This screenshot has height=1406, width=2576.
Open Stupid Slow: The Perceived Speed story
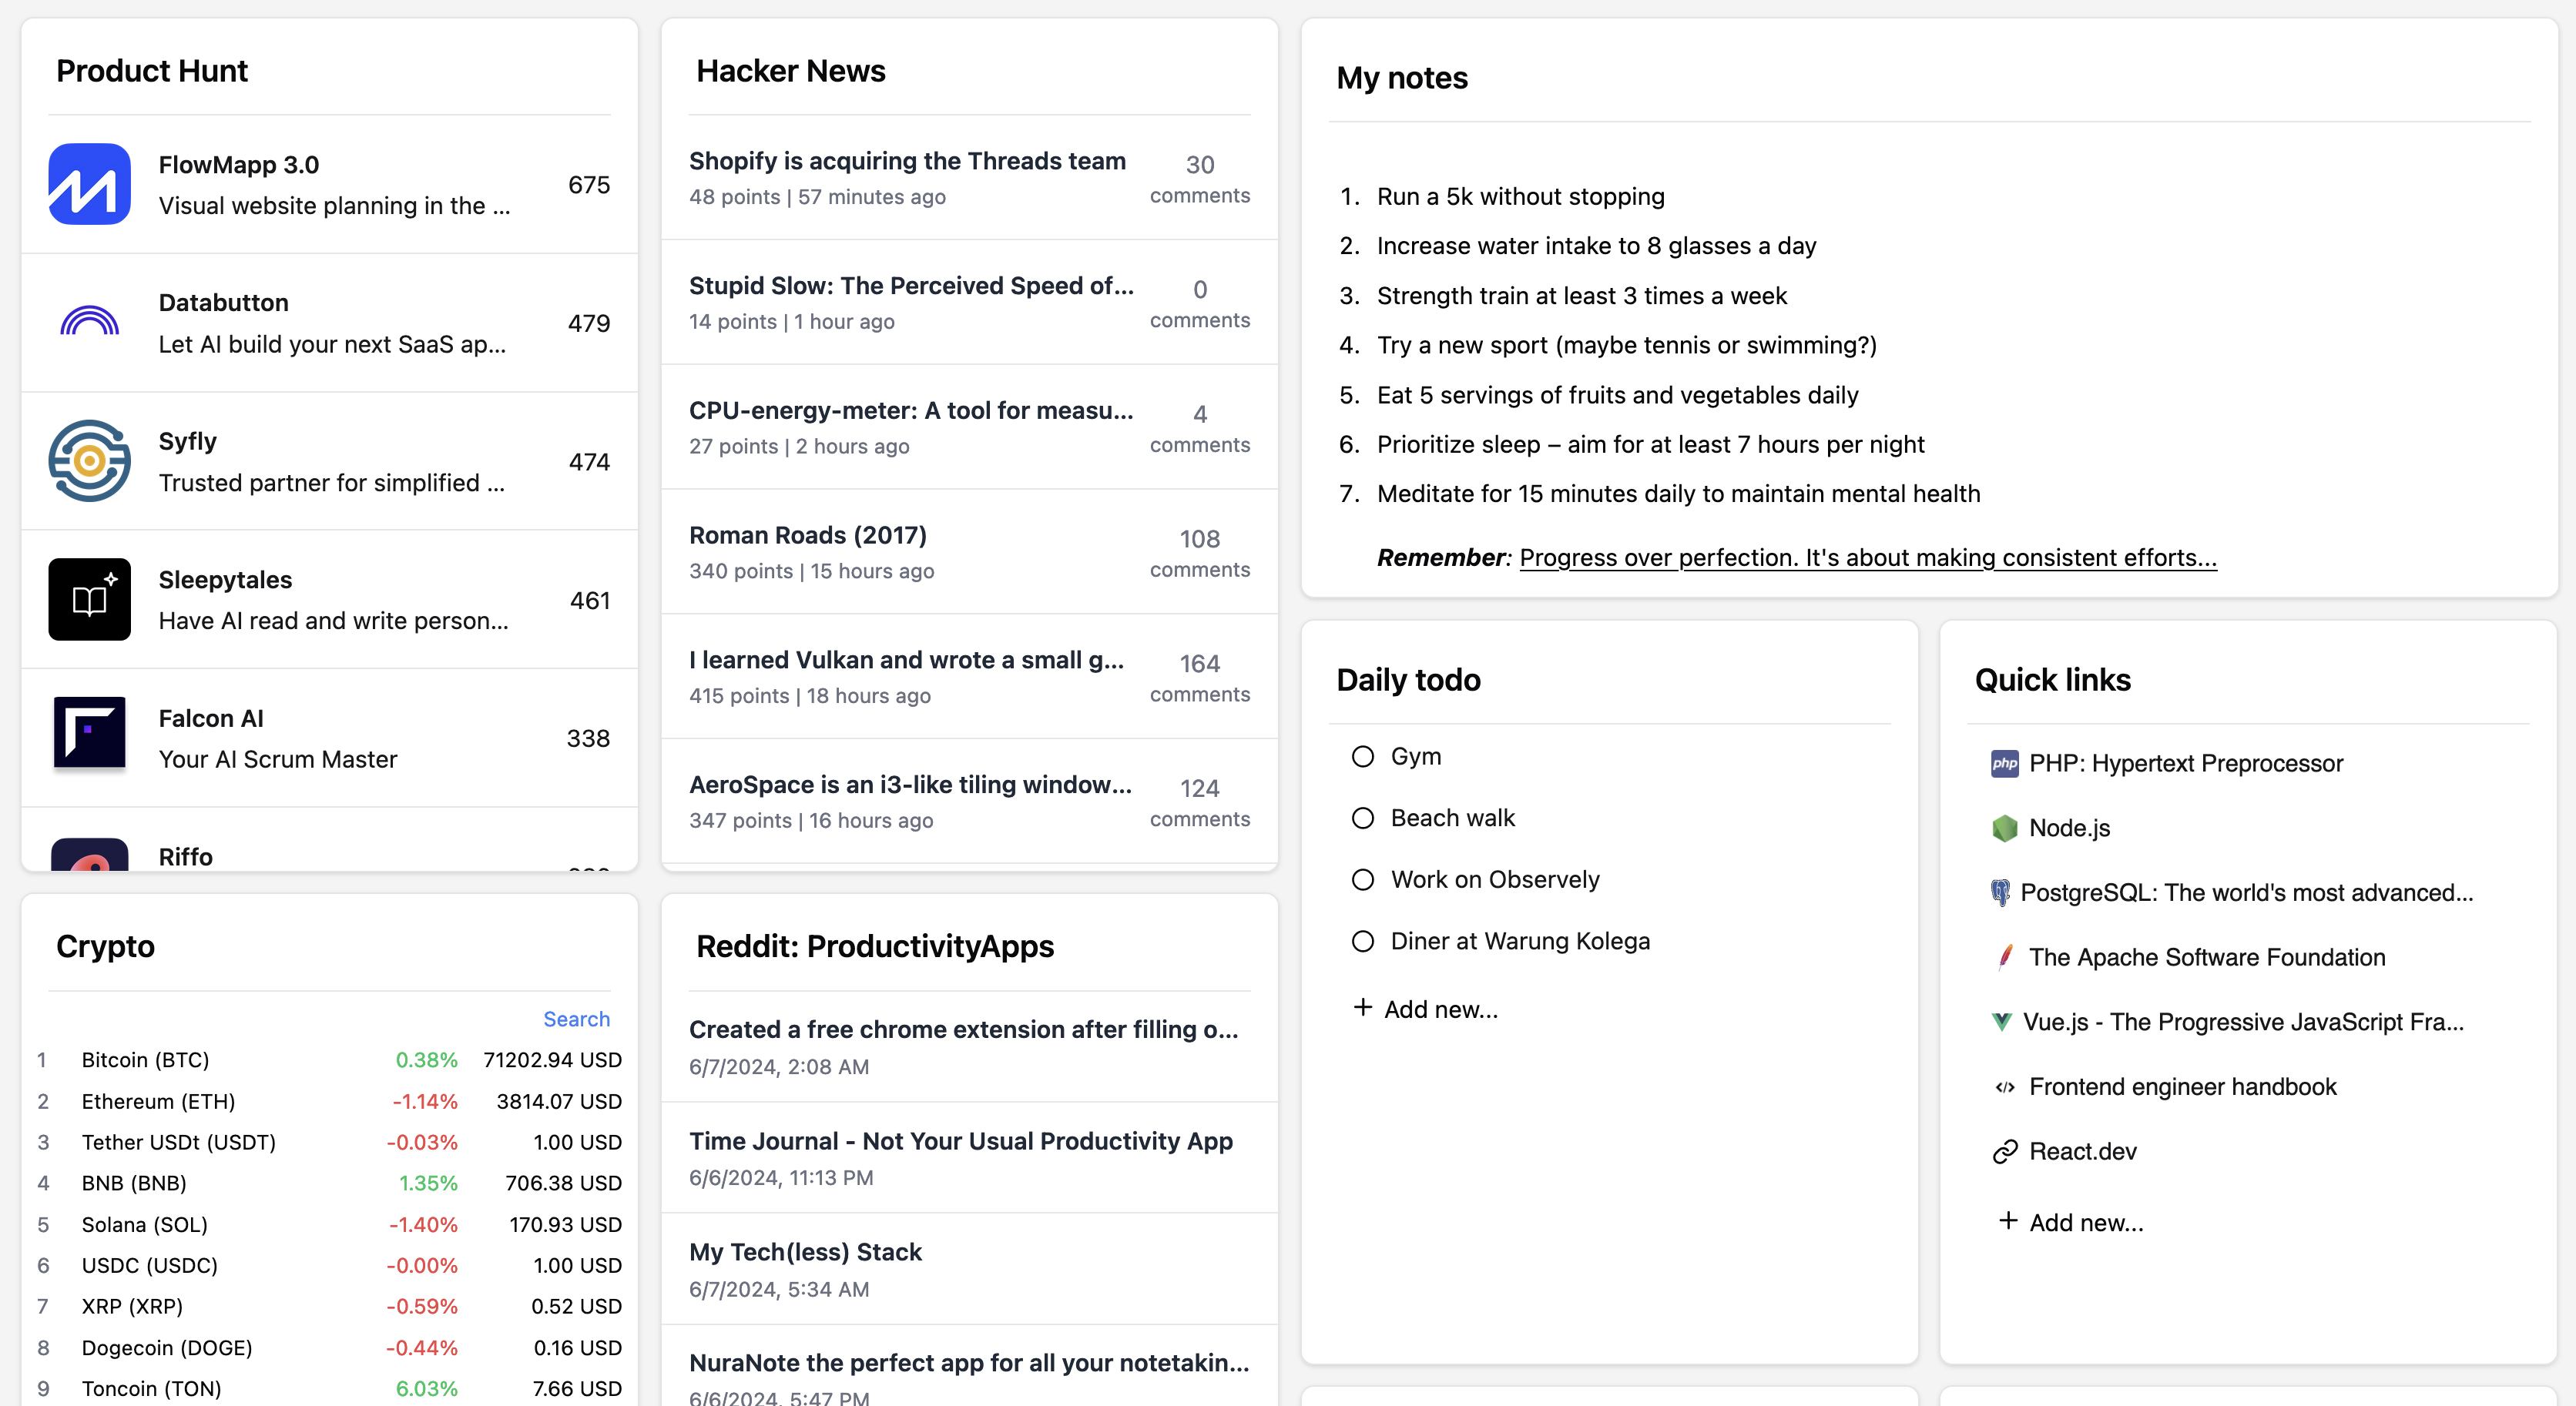(x=911, y=286)
